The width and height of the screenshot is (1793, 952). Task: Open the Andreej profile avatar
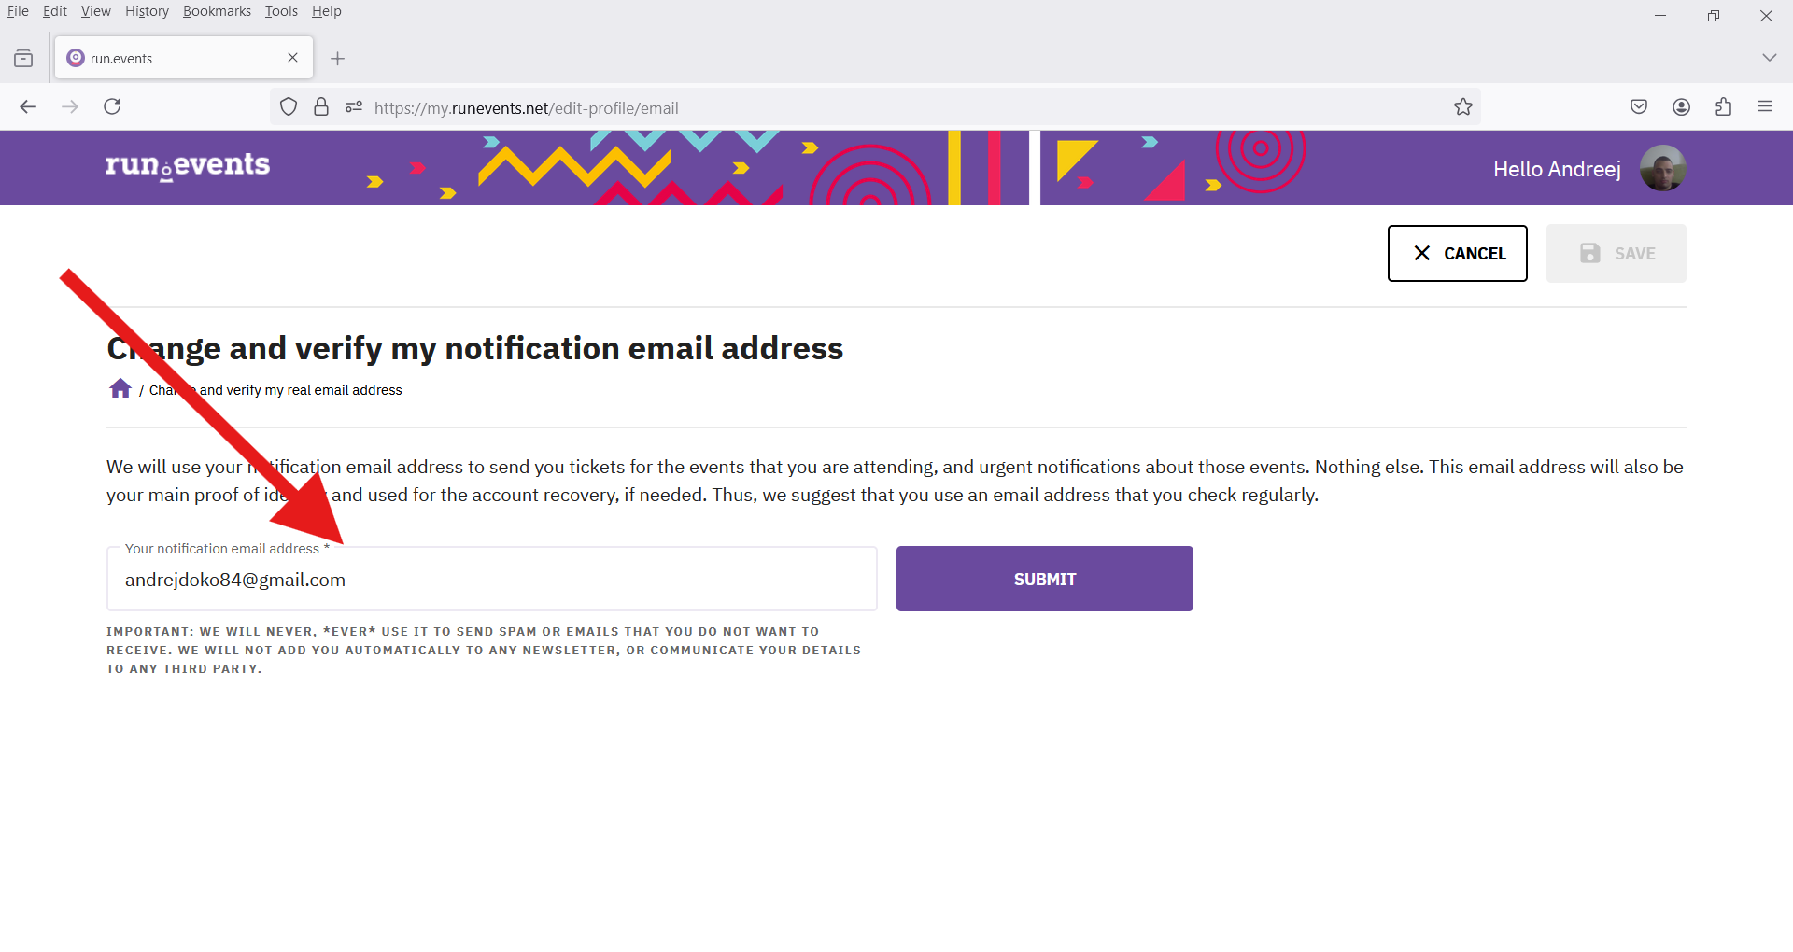1662,169
